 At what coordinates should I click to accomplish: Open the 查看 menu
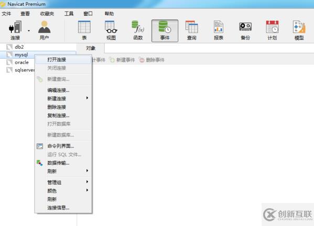(x=25, y=14)
